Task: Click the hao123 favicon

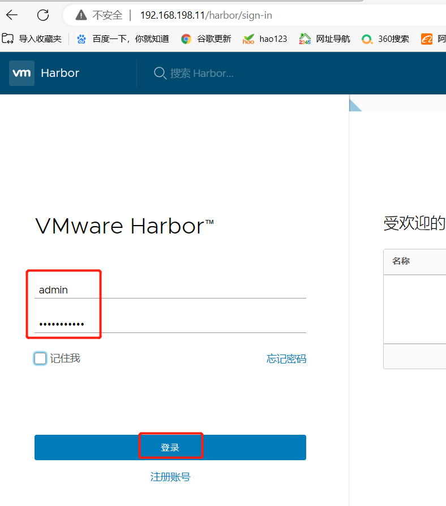Action: click(x=248, y=39)
